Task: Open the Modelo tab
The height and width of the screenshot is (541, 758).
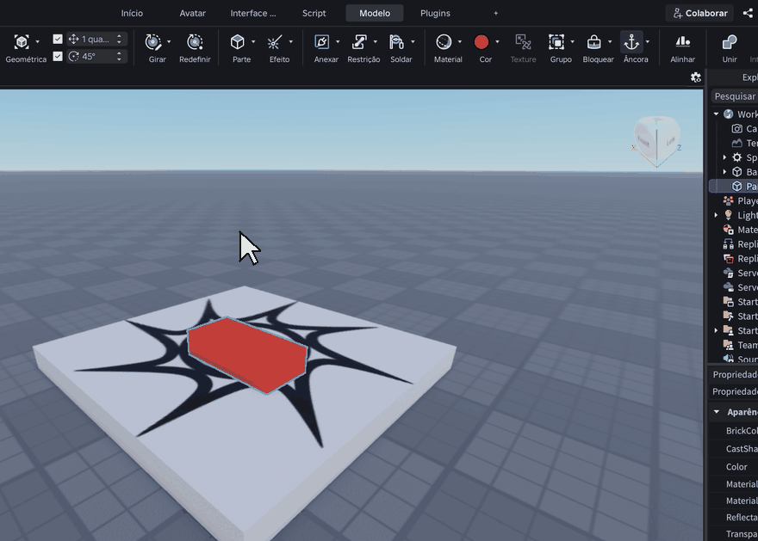Action: click(x=375, y=13)
